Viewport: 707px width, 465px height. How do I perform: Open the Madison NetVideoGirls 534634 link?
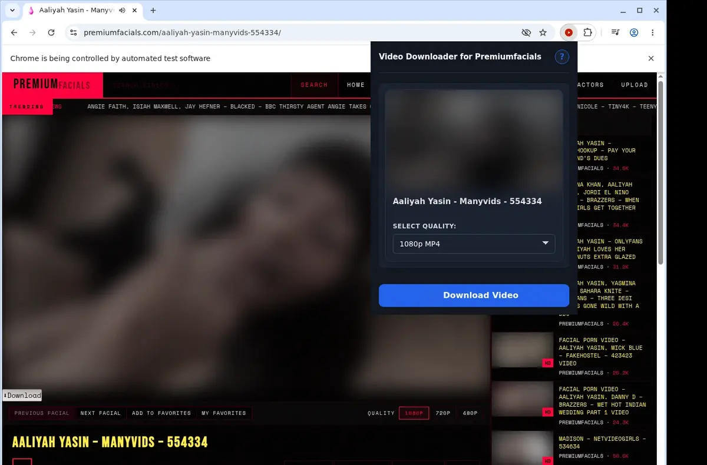[x=602, y=443]
